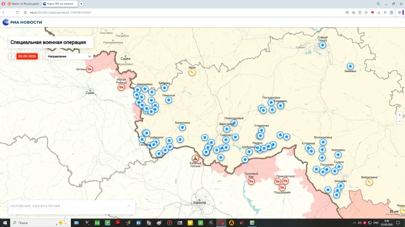This screenshot has height=227, width=405.
Task: Click the blue Борисовка marker
Action: (x=182, y=128)
